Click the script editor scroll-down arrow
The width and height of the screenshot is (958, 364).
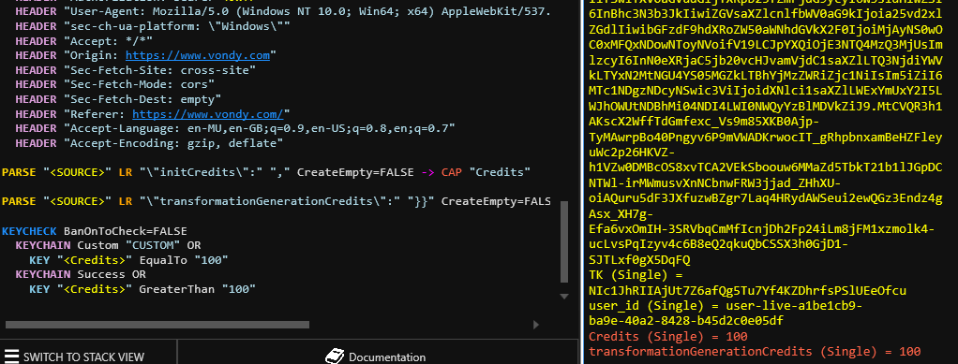pyautogui.click(x=564, y=296)
